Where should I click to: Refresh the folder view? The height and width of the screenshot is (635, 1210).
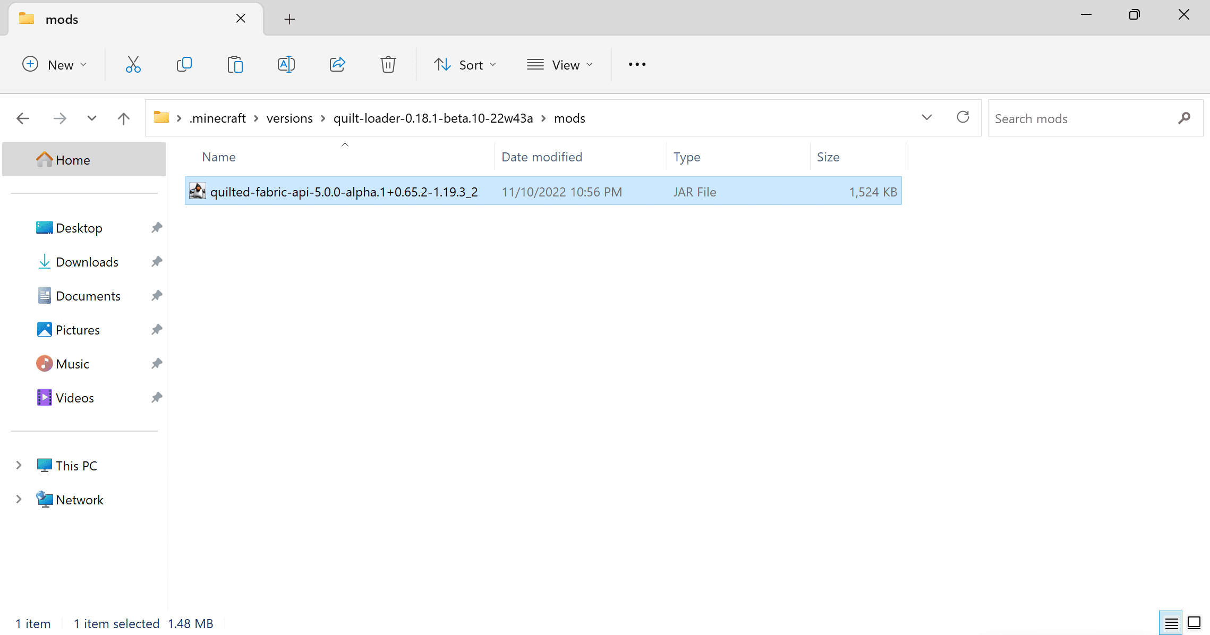pyautogui.click(x=962, y=117)
